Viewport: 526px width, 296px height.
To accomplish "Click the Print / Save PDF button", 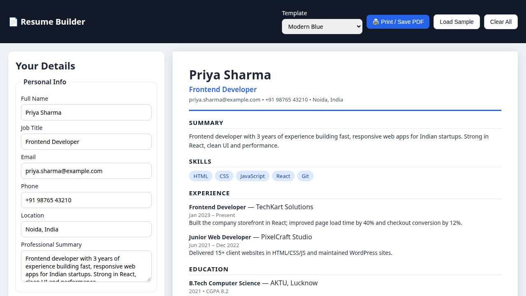I will [398, 22].
